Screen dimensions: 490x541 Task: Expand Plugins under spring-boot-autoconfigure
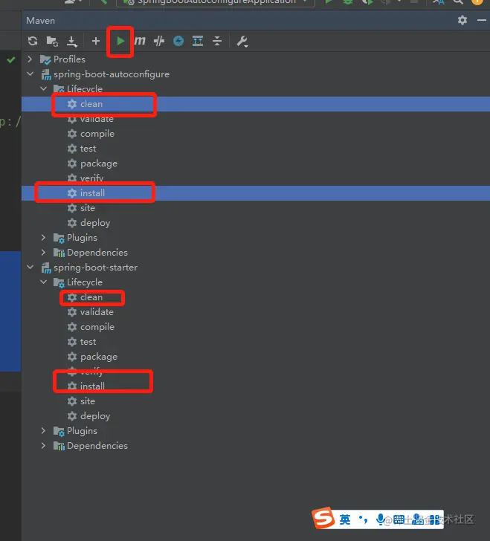point(44,237)
